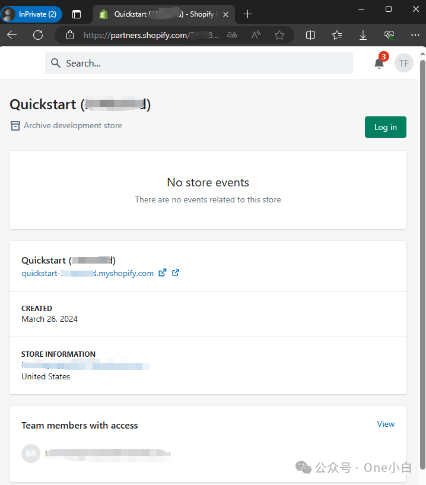This screenshot has height=485, width=426.
Task: Go back to the previous page
Action: (12, 35)
